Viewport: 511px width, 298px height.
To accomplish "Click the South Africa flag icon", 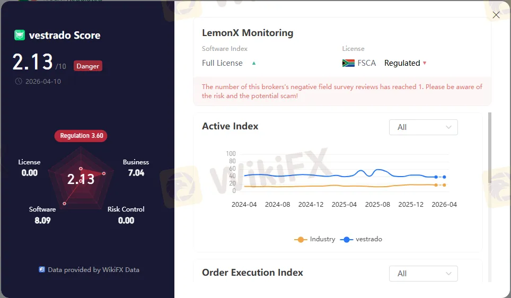I will (x=348, y=63).
